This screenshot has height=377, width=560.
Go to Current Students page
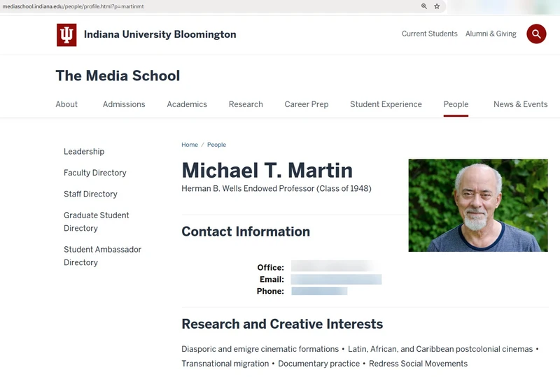point(429,34)
